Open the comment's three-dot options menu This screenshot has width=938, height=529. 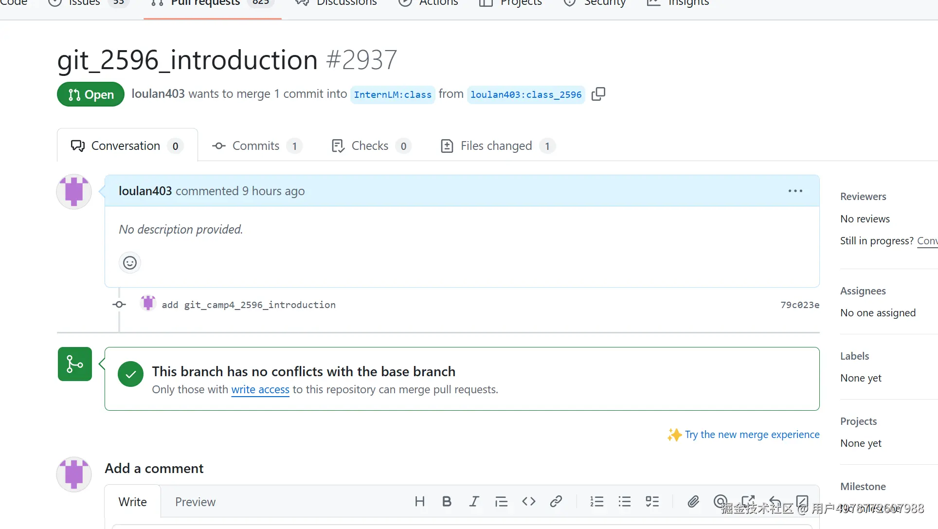[x=795, y=191]
